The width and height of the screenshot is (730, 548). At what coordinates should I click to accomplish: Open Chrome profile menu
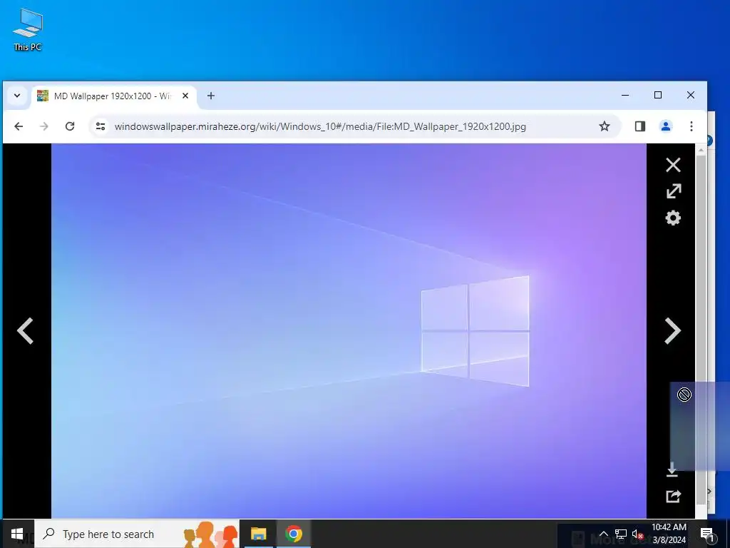point(666,126)
